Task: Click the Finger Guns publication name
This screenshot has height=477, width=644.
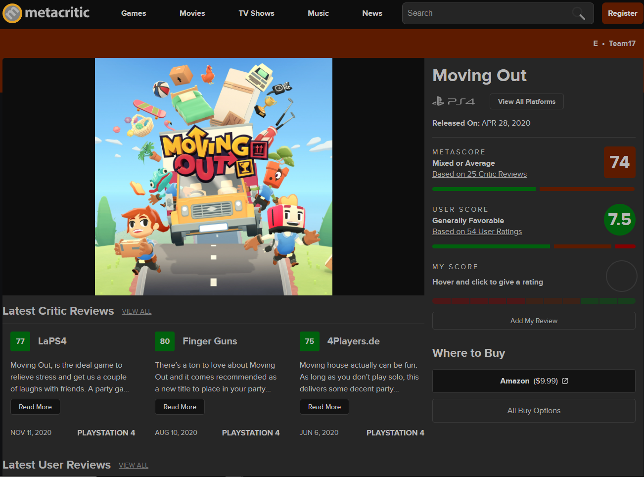Action: pos(210,341)
